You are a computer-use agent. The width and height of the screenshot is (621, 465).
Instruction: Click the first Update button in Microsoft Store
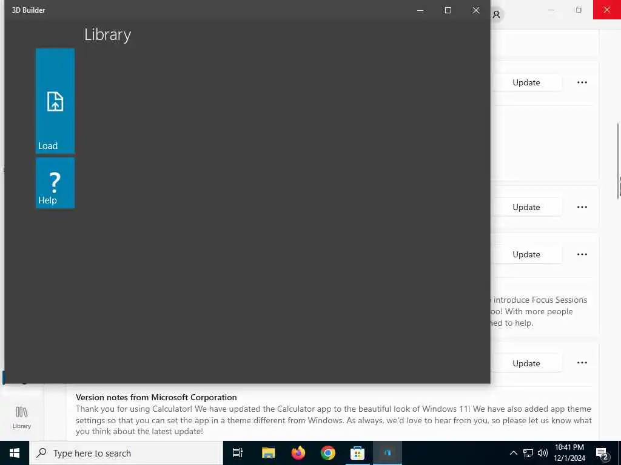pos(526,82)
